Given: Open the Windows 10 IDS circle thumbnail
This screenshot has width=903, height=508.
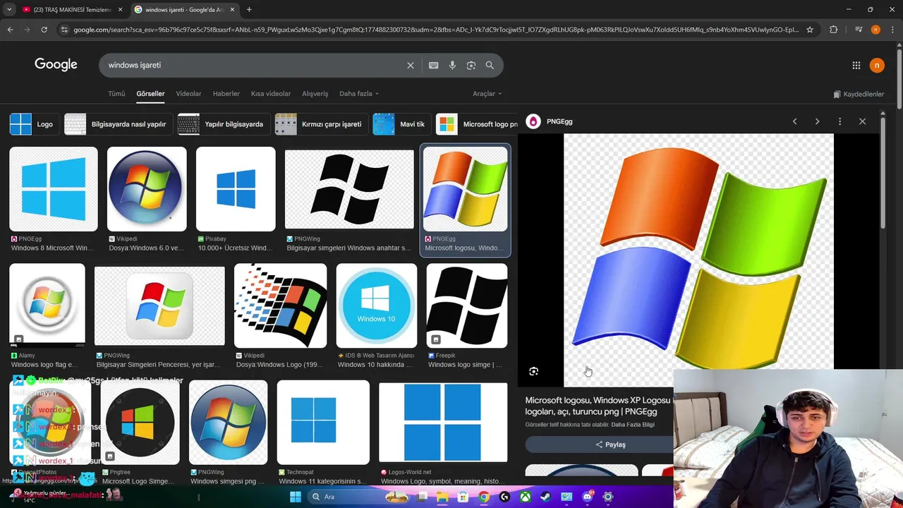Looking at the screenshot, I should 376,306.
